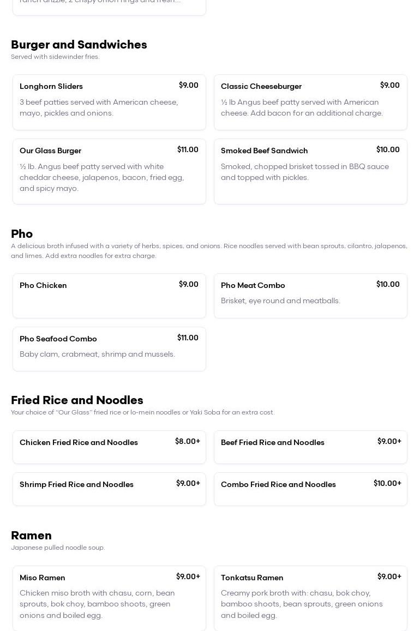The height and width of the screenshot is (631, 420).
Task: Click the $11.00 price on Our Glass Burger
Action: pyautogui.click(x=188, y=150)
